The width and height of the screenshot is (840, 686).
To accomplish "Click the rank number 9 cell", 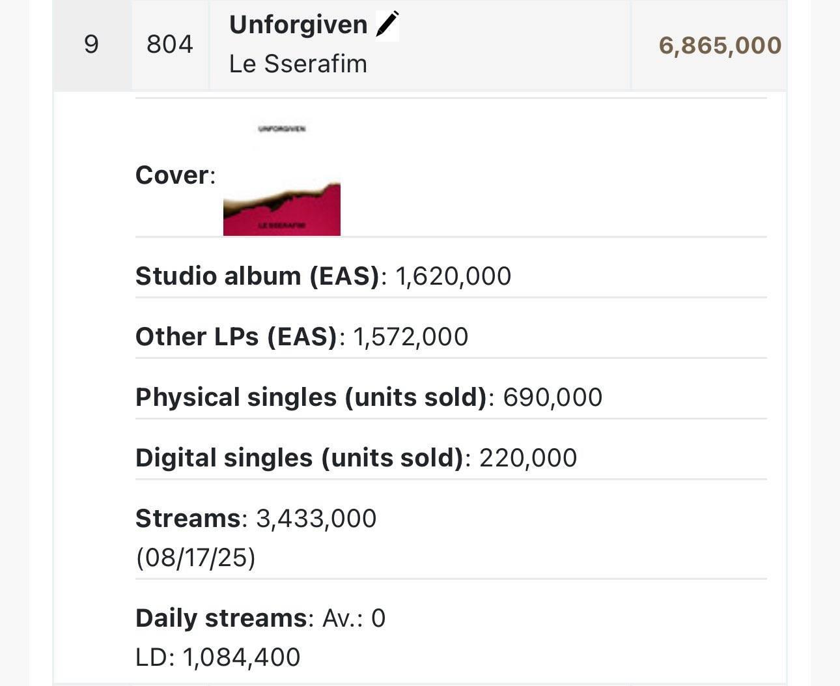I will [x=92, y=45].
